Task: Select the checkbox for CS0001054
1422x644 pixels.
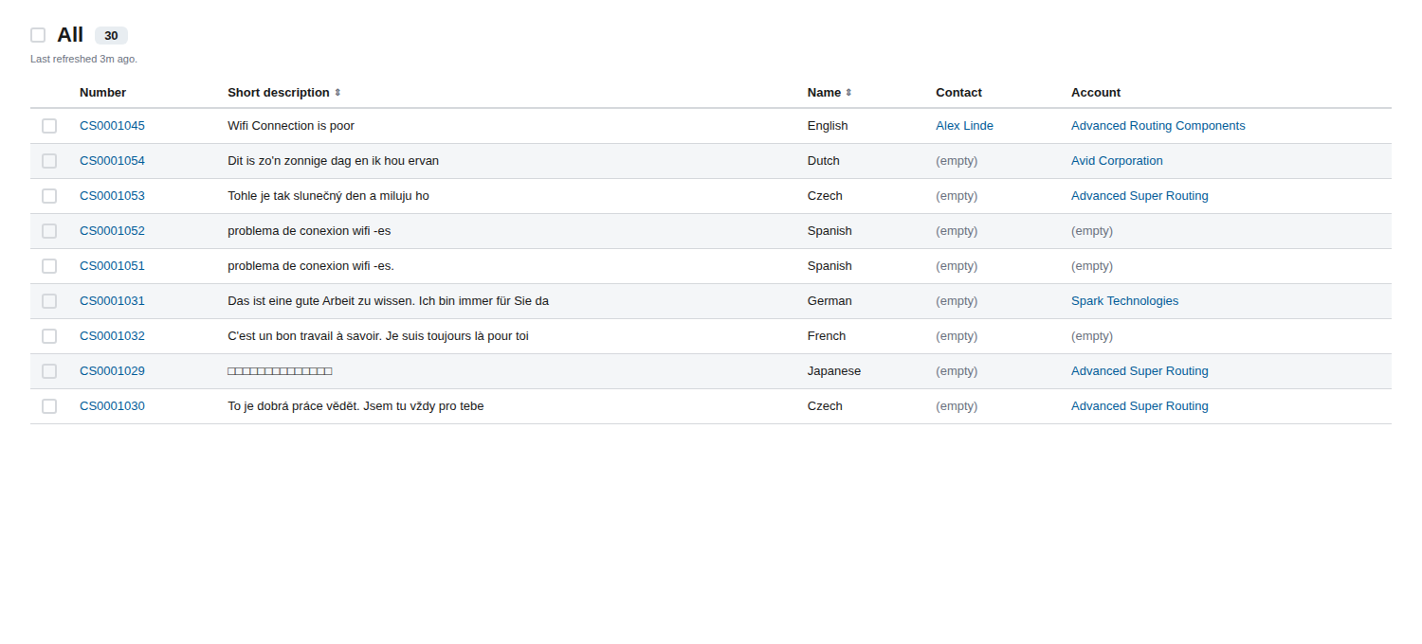Action: pyautogui.click(x=49, y=161)
